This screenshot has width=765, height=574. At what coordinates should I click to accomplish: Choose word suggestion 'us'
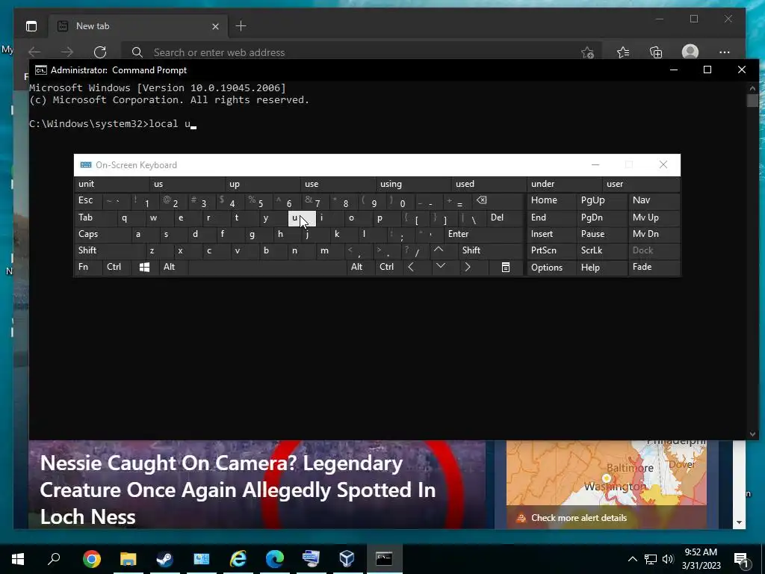tap(188, 184)
